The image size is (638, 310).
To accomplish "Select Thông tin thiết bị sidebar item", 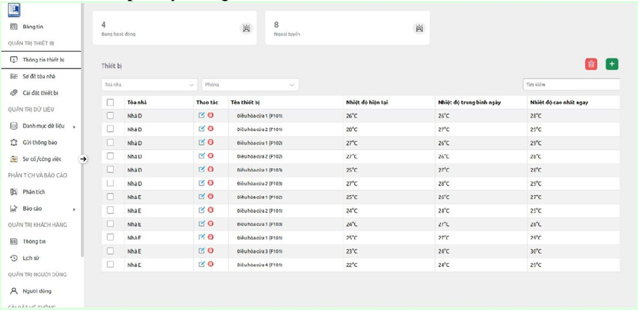I will tap(41, 60).
